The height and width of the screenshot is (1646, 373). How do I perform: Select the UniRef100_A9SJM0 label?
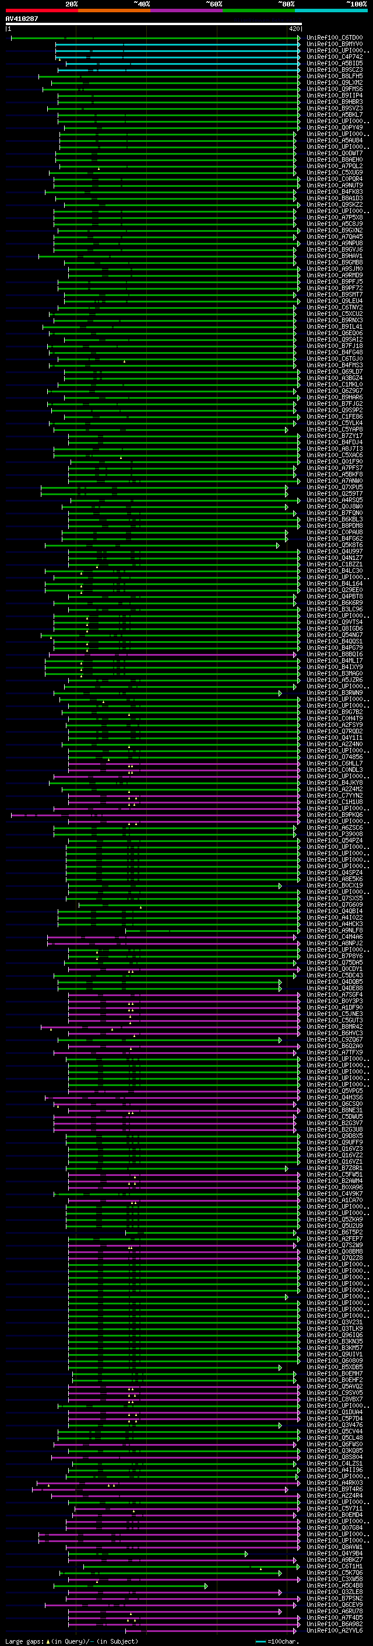335,269
